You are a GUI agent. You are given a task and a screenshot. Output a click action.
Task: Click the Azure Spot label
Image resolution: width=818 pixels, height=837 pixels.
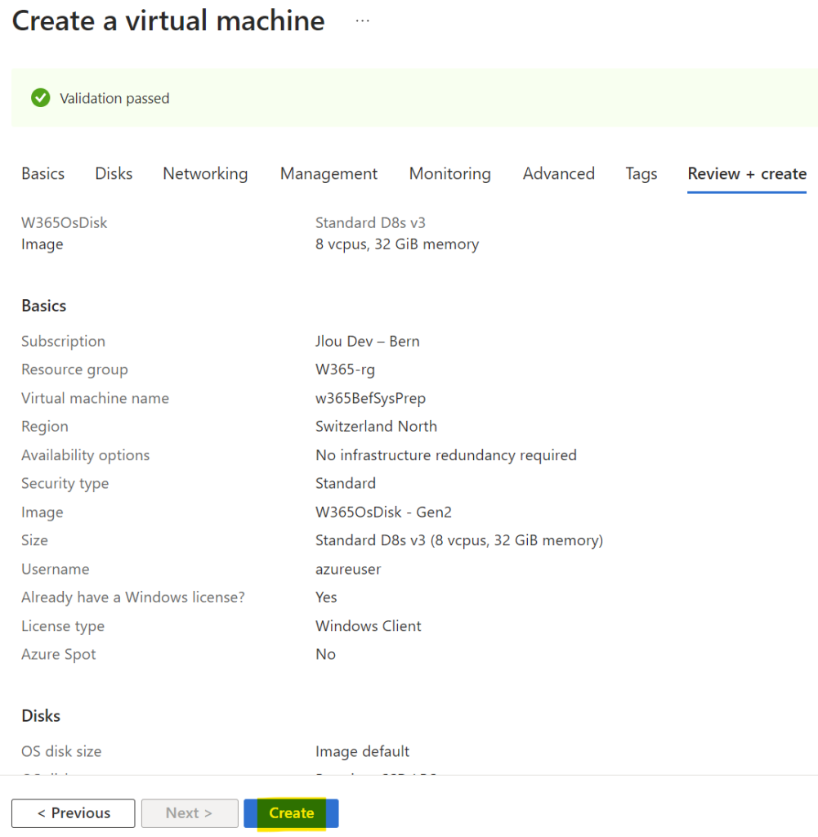(x=59, y=655)
